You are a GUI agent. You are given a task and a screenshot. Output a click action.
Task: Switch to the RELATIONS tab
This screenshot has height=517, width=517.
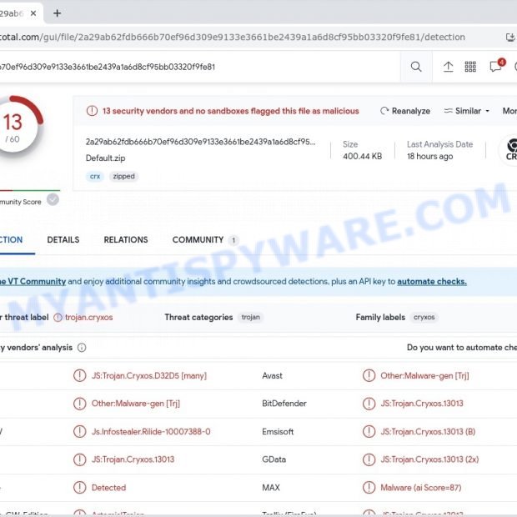pos(125,240)
